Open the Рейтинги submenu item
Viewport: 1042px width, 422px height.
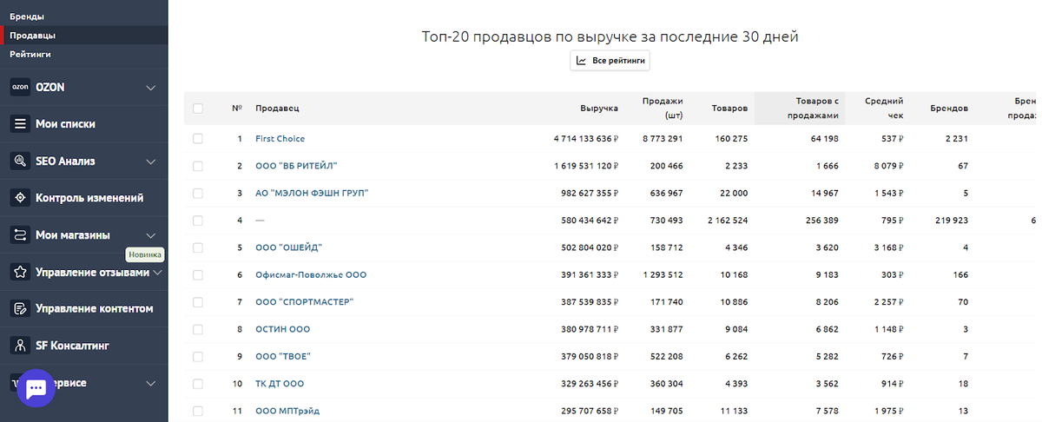[x=30, y=54]
